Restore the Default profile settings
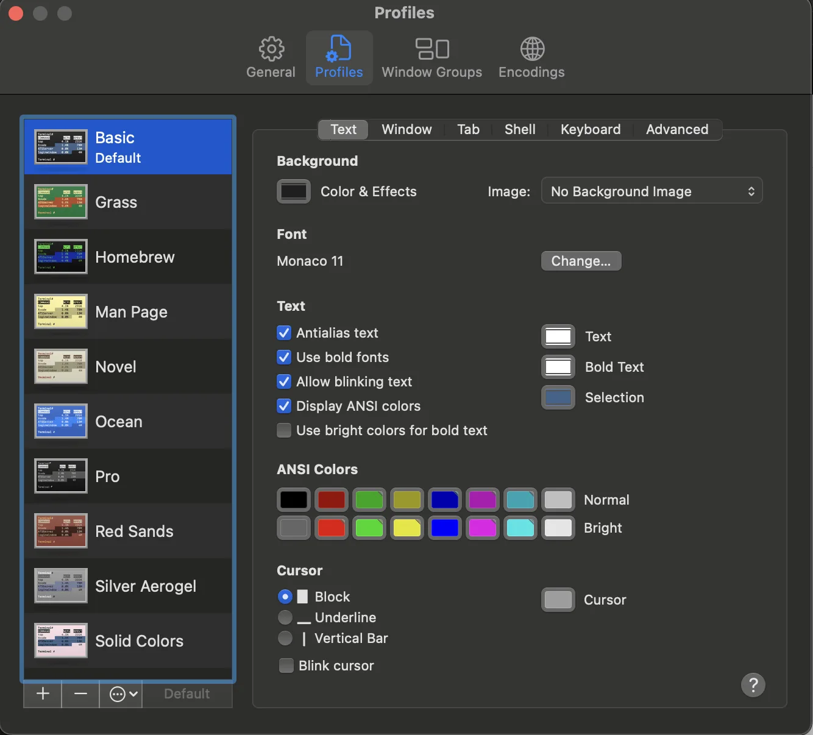 click(x=186, y=694)
